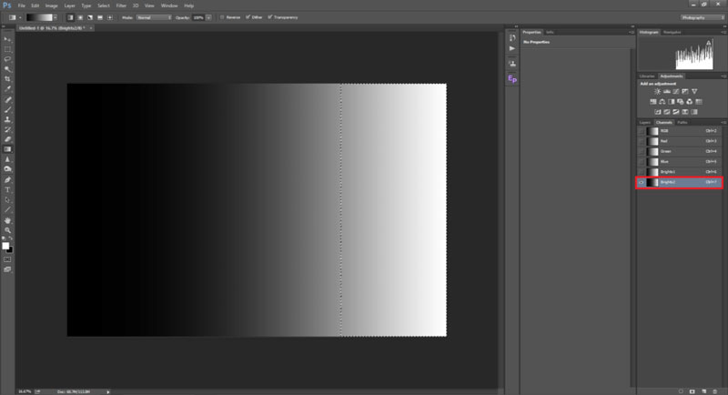Select the Rectangular Marquee tool
The height and width of the screenshot is (395, 728).
click(8, 49)
